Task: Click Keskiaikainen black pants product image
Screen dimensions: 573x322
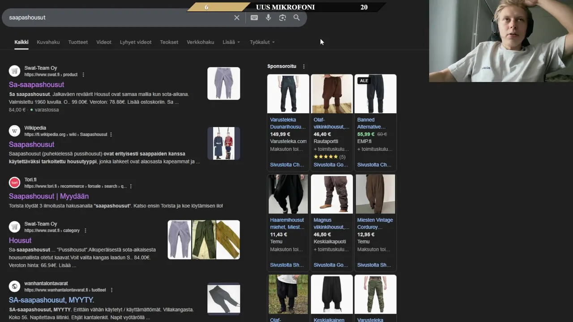Action: click(332, 294)
